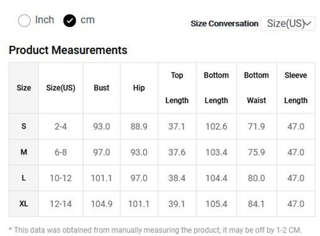320x236 pixels.
Task: Click the Bust column header
Action: click(x=102, y=88)
